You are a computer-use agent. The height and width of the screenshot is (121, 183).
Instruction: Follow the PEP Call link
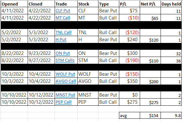(63, 102)
